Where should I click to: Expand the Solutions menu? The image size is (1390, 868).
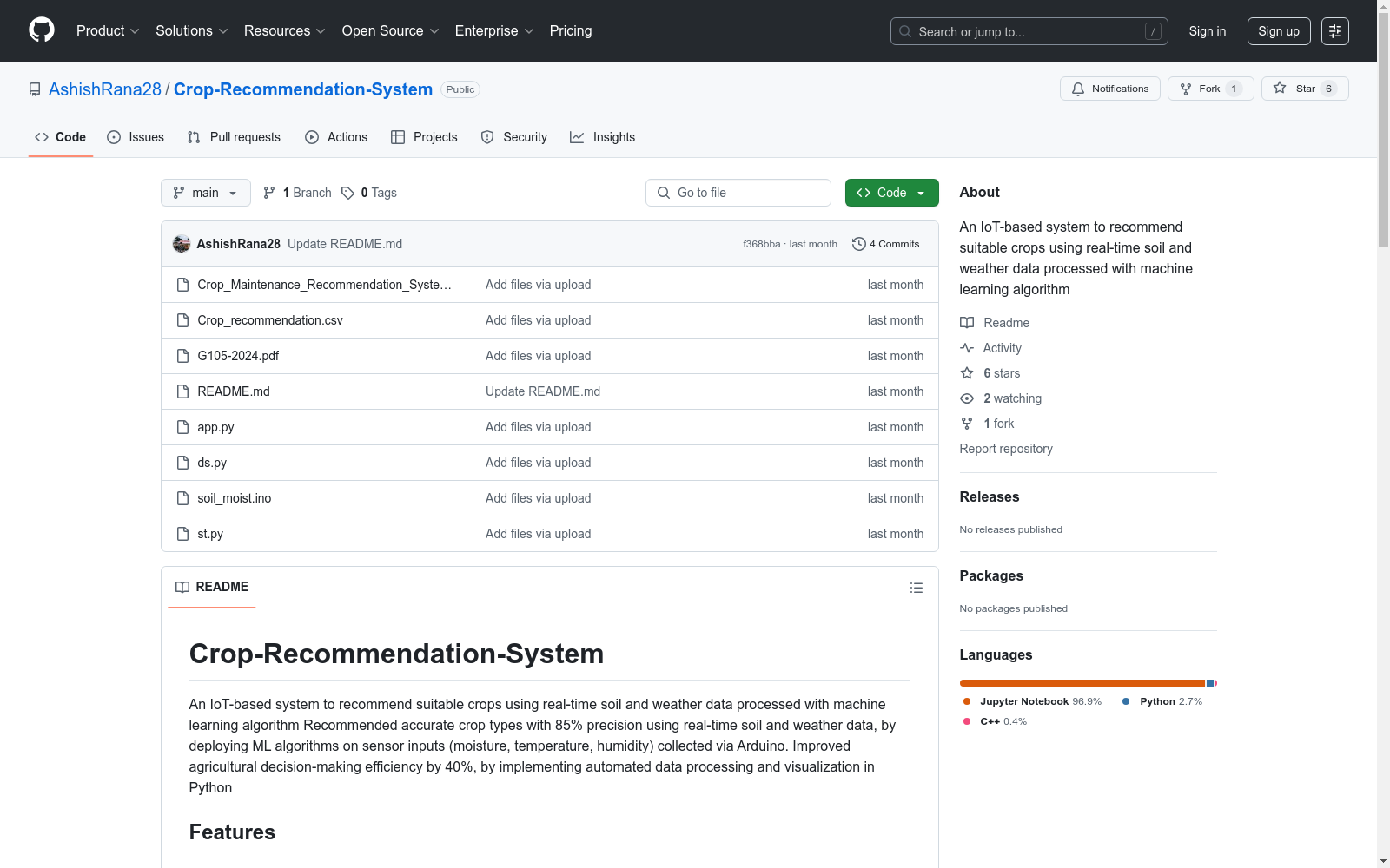pos(192,31)
